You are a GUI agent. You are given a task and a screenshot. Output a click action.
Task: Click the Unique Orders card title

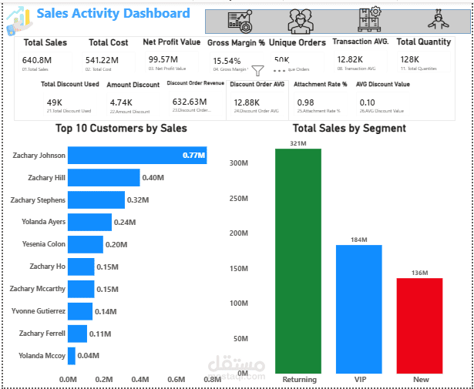298,43
